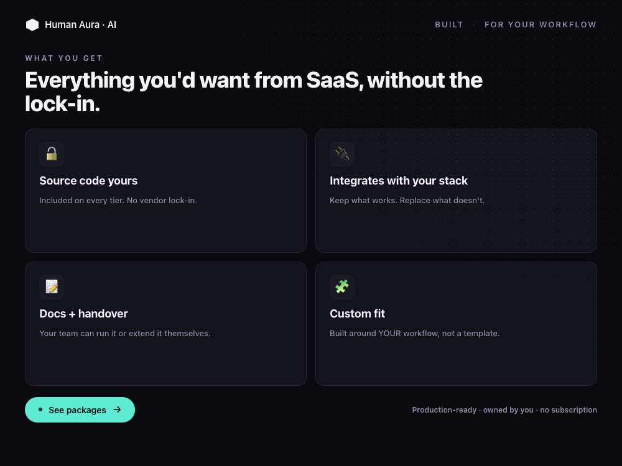
Task: Open the See packages button
Action: [x=80, y=409]
